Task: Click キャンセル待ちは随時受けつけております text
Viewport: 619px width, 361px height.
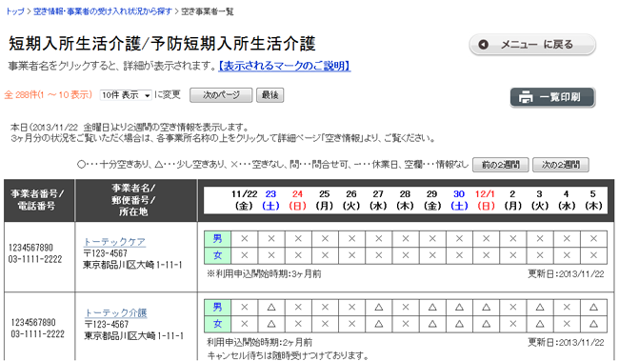Action: (x=288, y=355)
